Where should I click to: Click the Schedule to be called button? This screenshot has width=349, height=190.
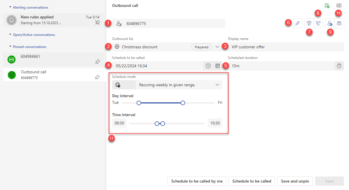252,181
